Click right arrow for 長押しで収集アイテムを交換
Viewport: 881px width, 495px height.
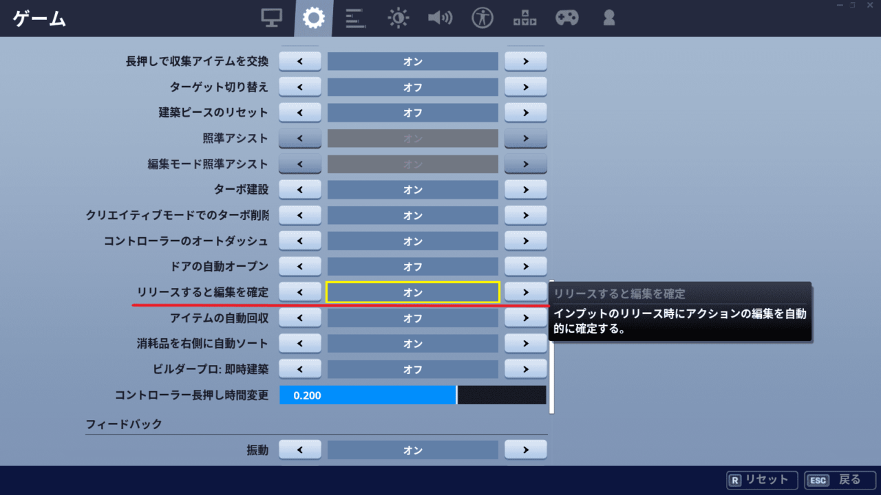click(x=526, y=61)
